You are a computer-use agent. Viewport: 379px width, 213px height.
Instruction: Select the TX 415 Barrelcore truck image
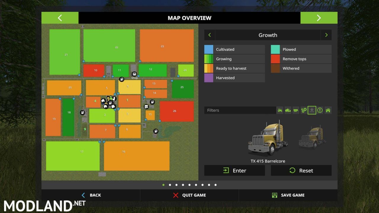(x=268, y=138)
